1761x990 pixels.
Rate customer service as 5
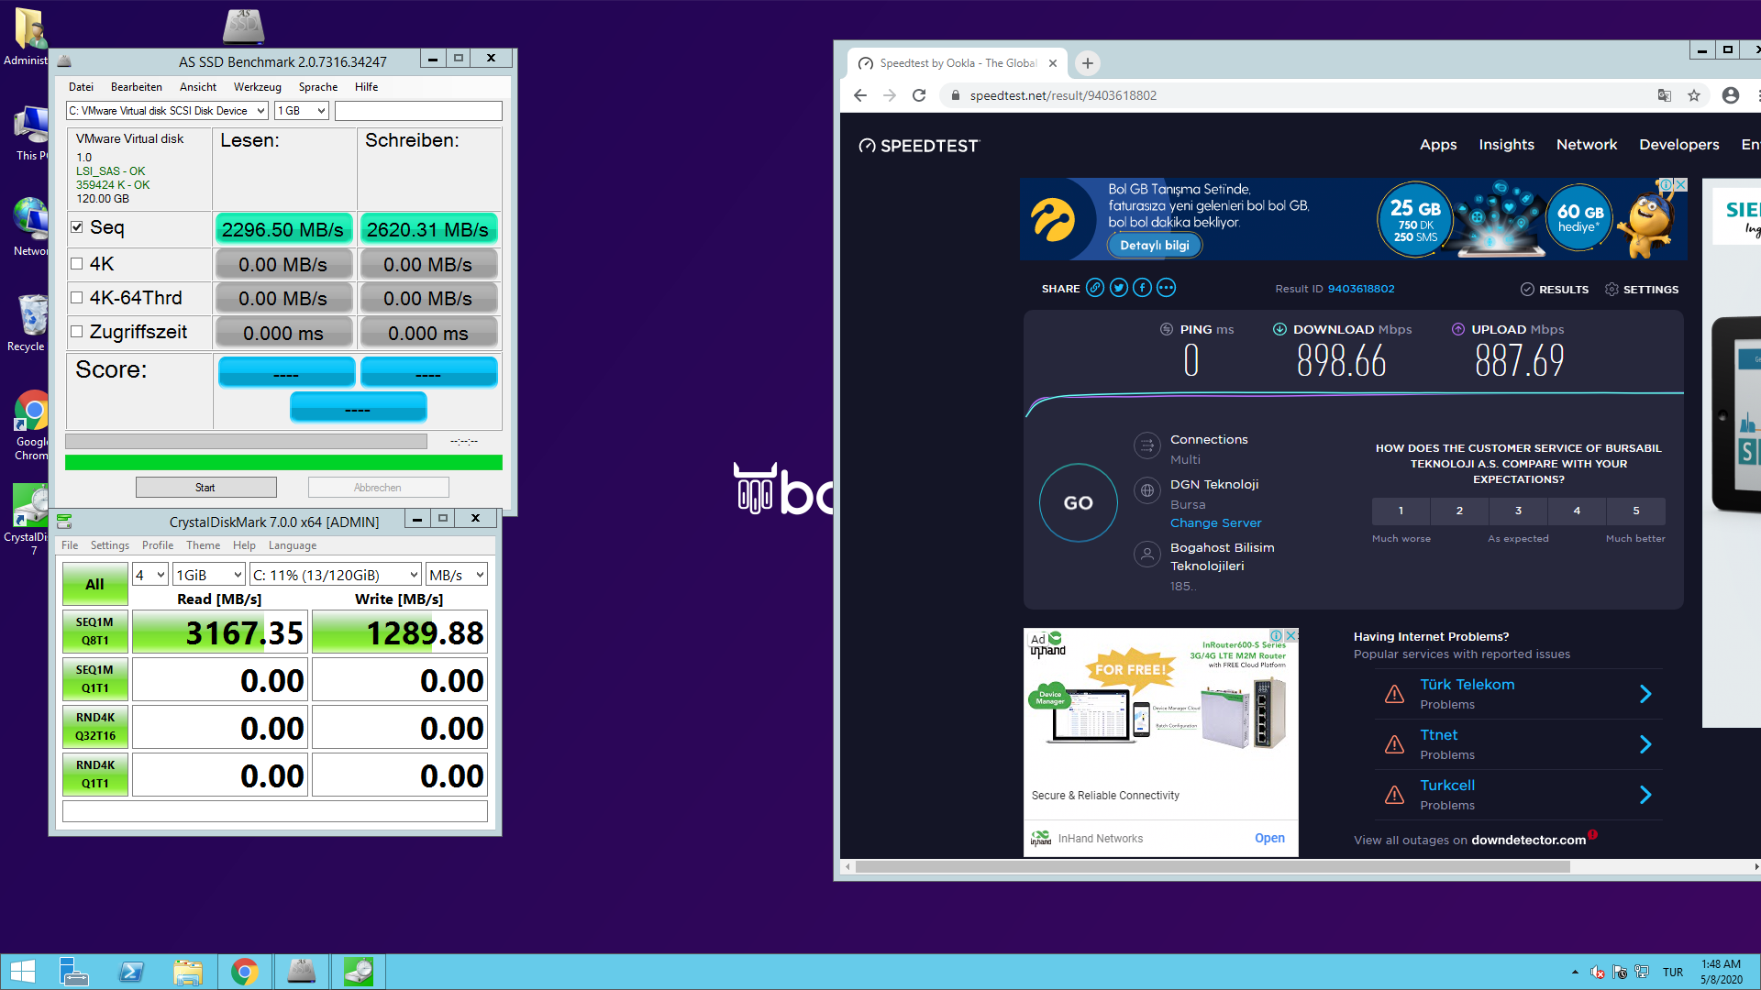pyautogui.click(x=1635, y=511)
